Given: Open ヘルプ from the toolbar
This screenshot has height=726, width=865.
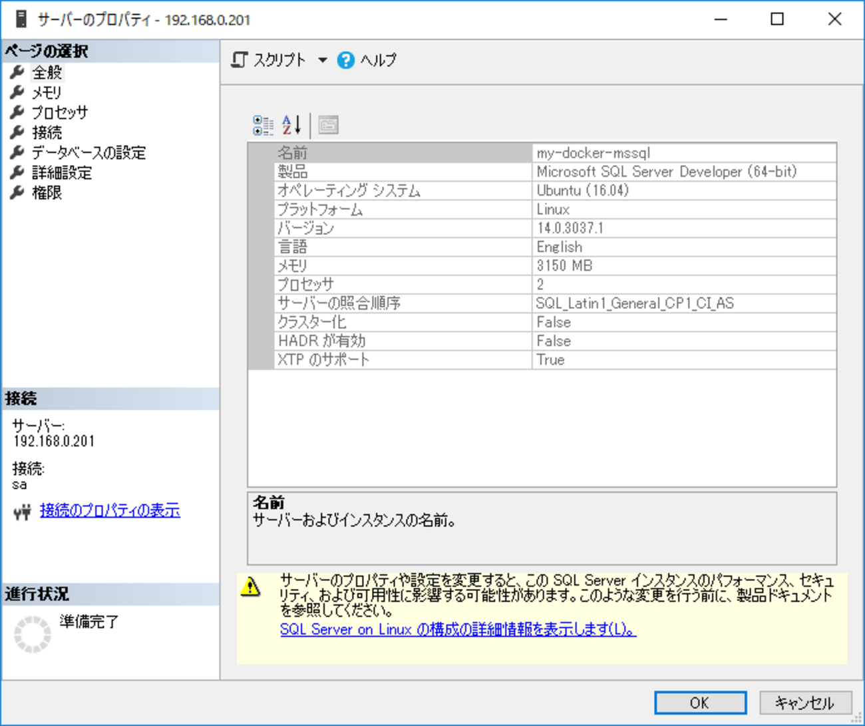Looking at the screenshot, I should click(367, 60).
